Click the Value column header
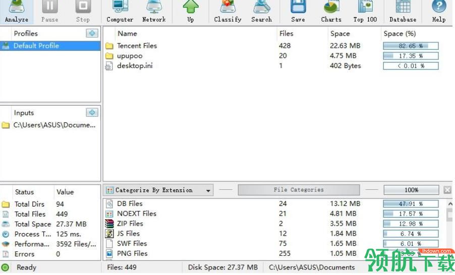This screenshot has width=455, height=275. coord(77,192)
